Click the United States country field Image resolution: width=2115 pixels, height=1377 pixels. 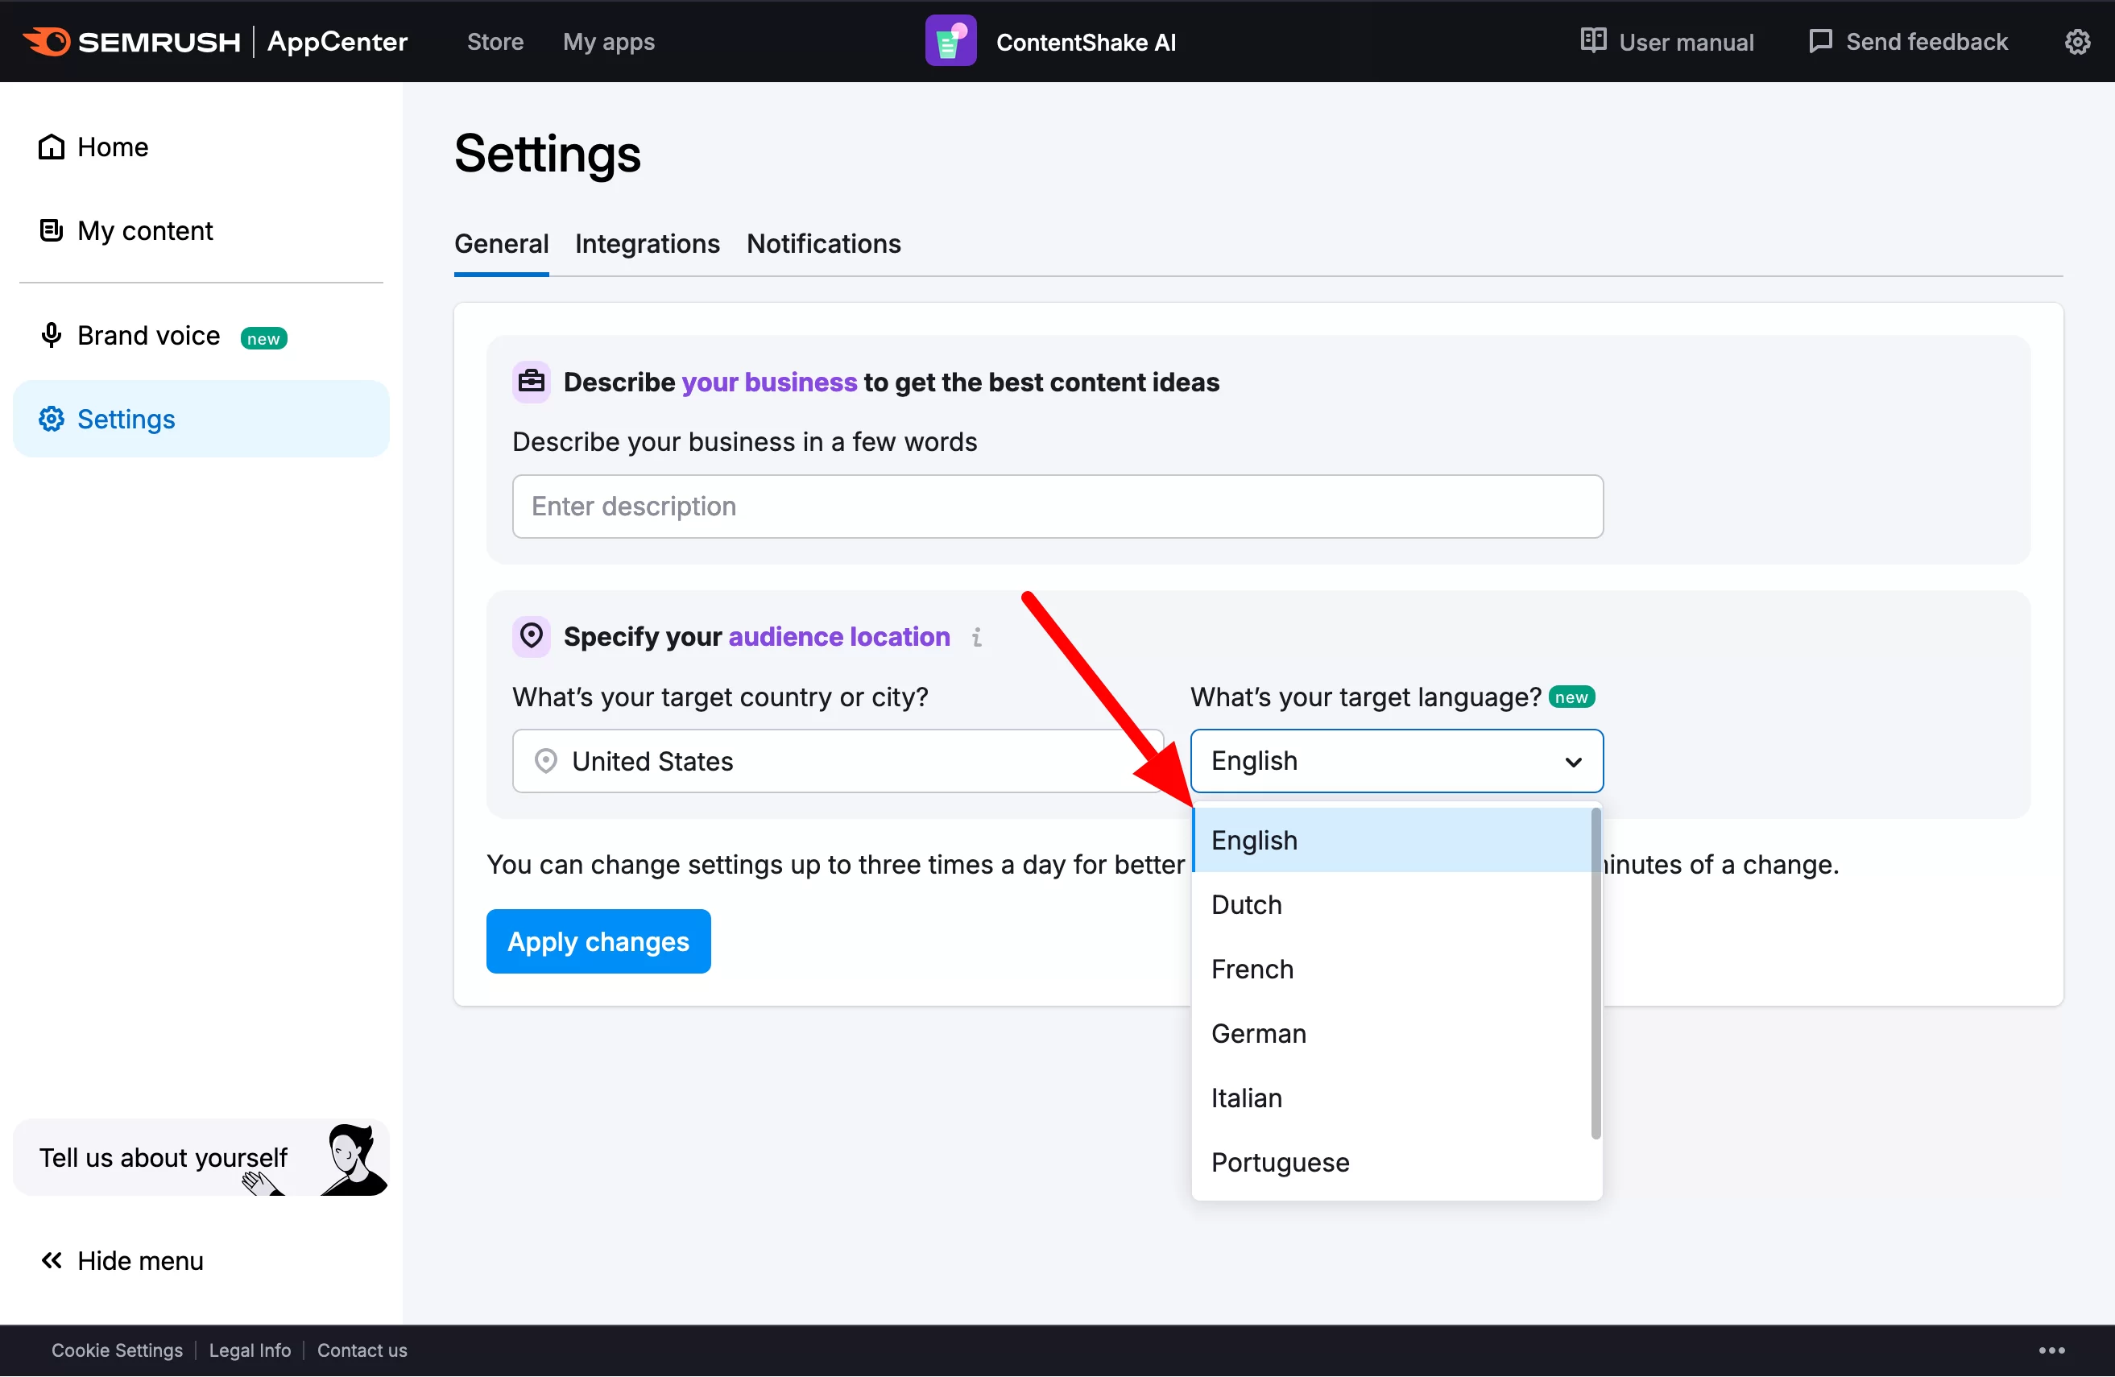(x=838, y=761)
